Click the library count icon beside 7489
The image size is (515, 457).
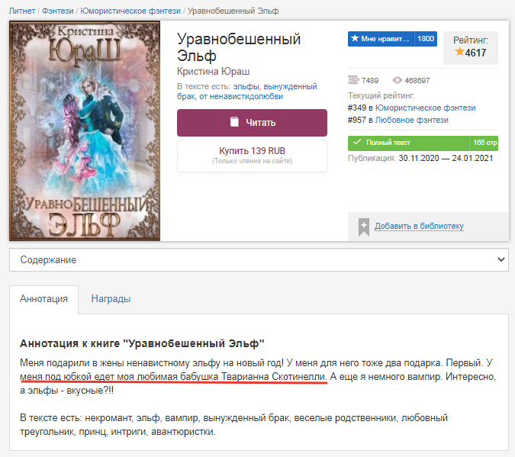pyautogui.click(x=353, y=80)
